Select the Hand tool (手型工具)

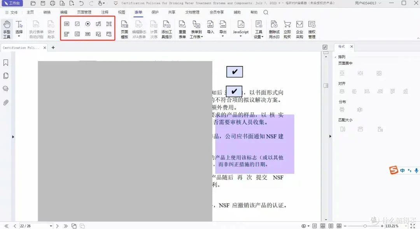(x=7, y=30)
